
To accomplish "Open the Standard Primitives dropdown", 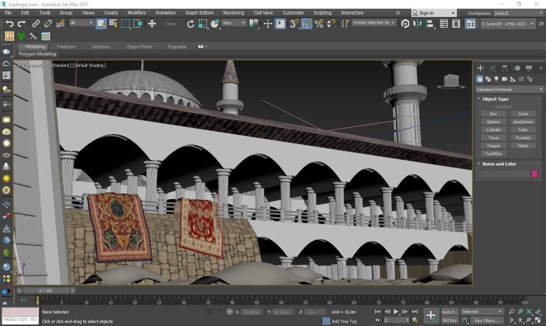I will 510,90.
